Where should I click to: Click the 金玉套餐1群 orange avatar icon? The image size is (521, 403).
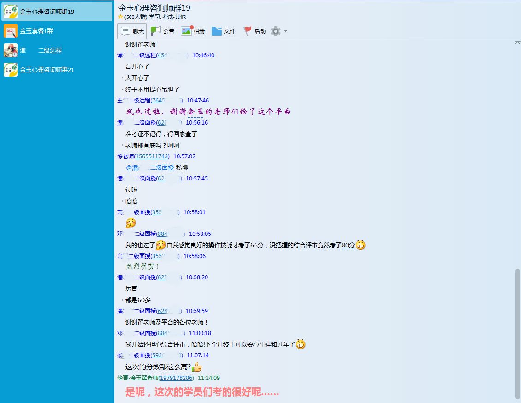11,31
